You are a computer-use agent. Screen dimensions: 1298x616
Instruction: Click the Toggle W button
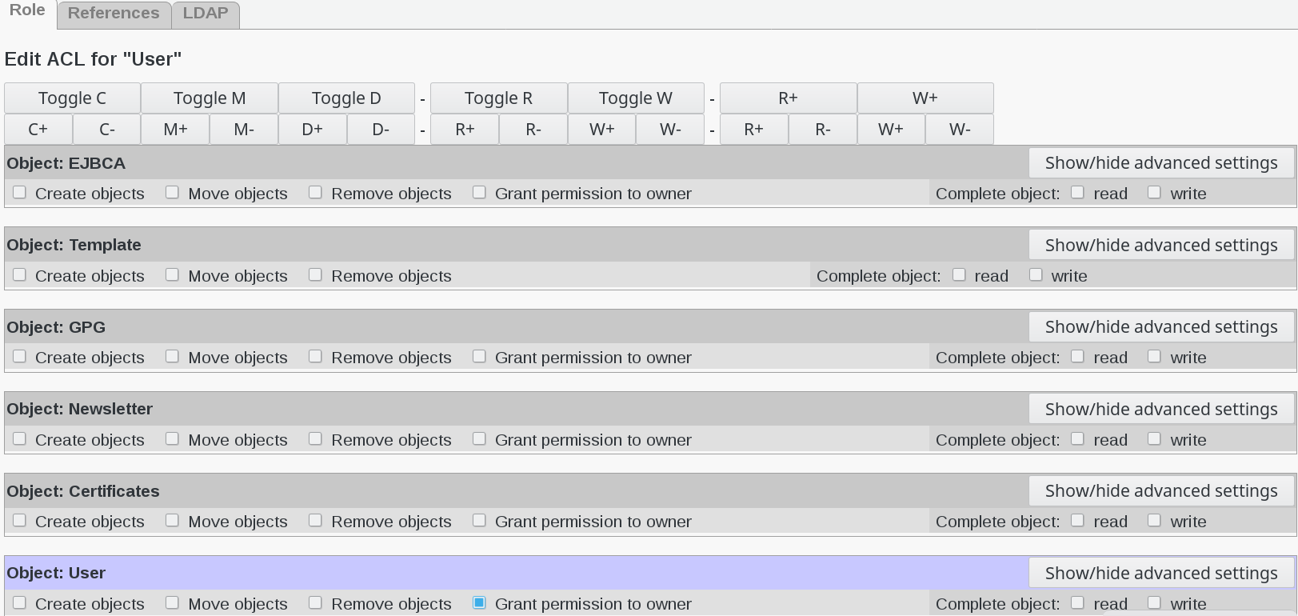click(x=636, y=98)
